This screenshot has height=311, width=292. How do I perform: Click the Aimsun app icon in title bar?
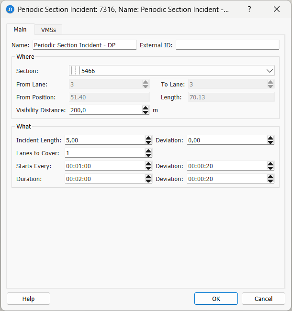10,9
